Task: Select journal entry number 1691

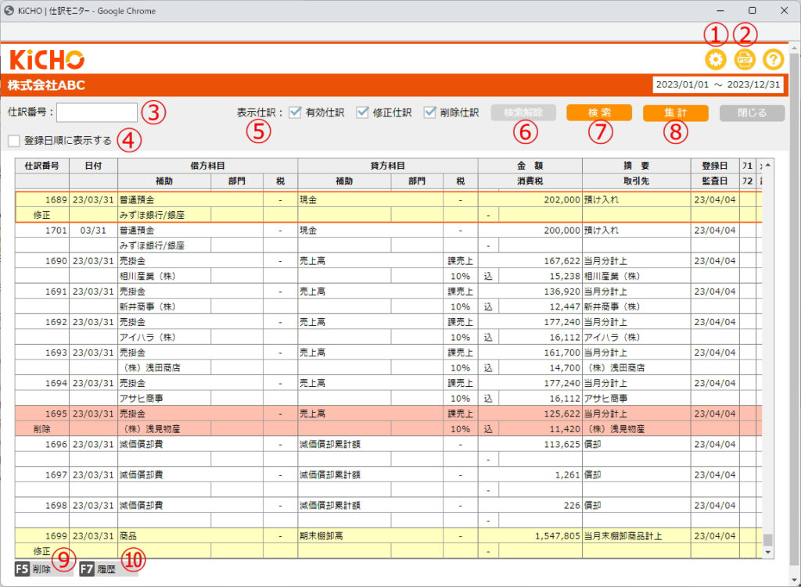Action: click(56, 292)
